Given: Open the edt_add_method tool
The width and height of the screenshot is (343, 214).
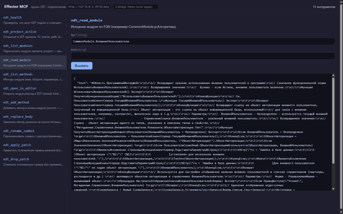Looking at the screenshot, I should [33, 105].
